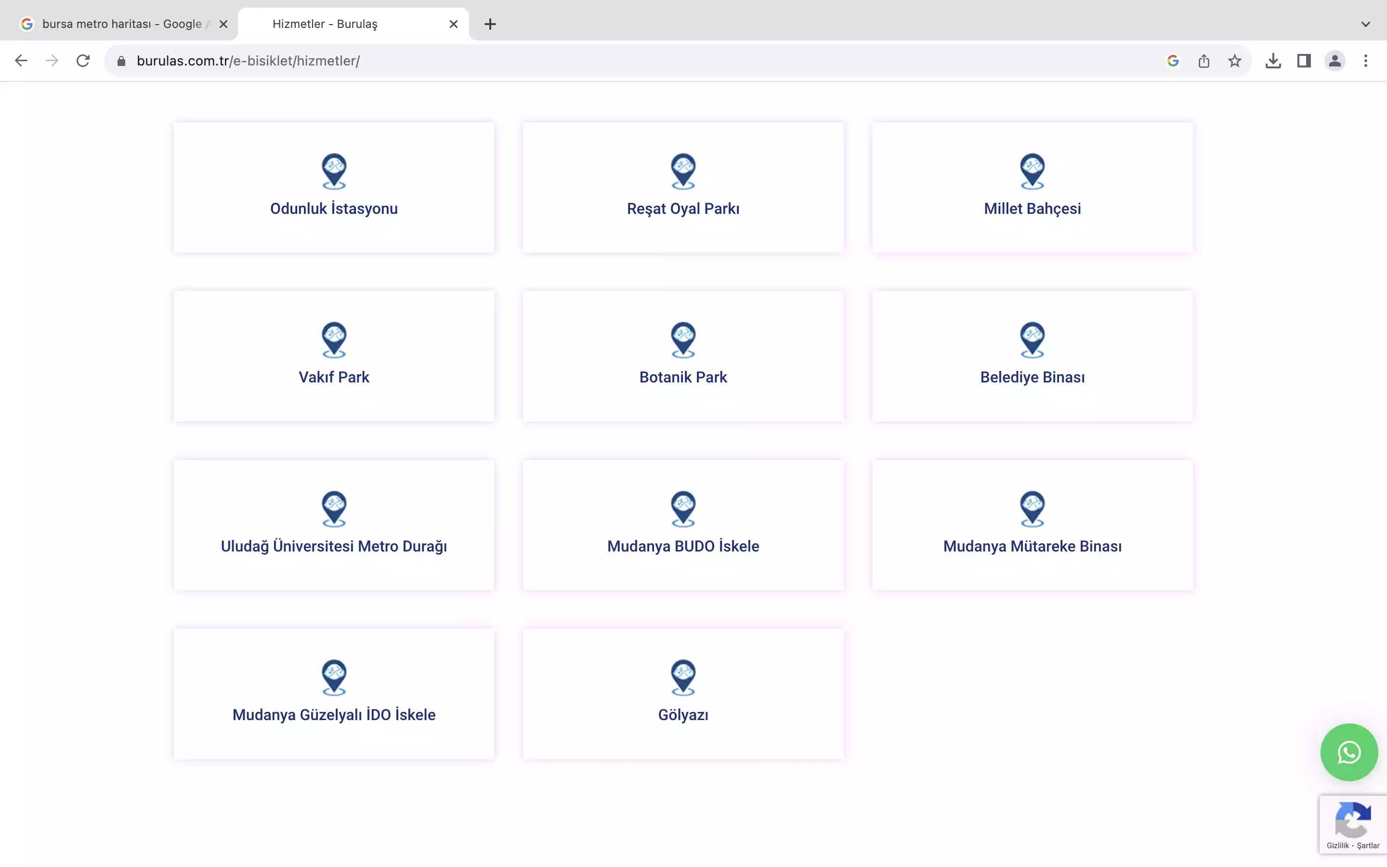Open the browser downloads icon
This screenshot has width=1387, height=867.
point(1273,61)
